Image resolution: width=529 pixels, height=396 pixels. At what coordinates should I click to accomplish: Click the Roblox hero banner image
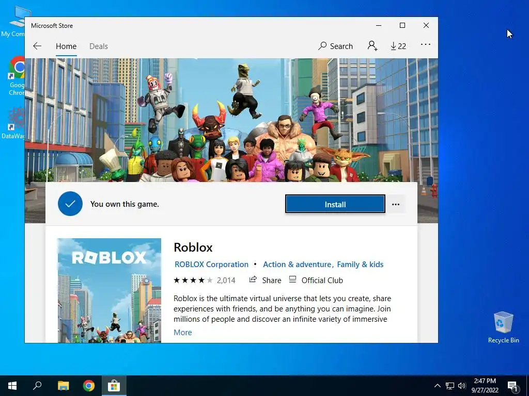tap(231, 120)
